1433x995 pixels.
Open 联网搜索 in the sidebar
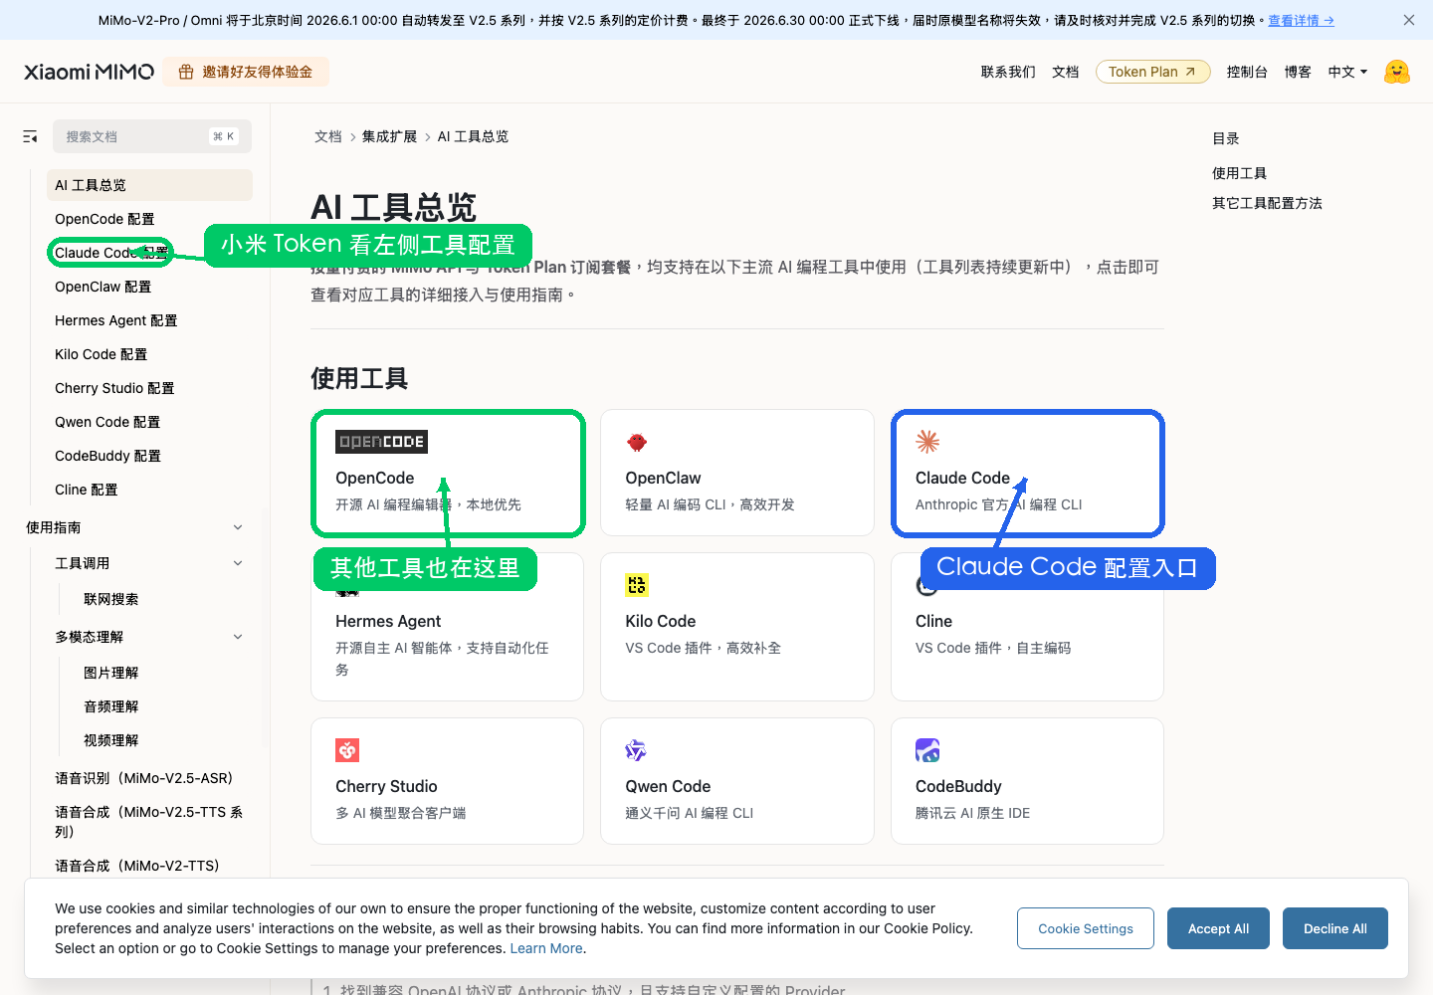pos(111,599)
